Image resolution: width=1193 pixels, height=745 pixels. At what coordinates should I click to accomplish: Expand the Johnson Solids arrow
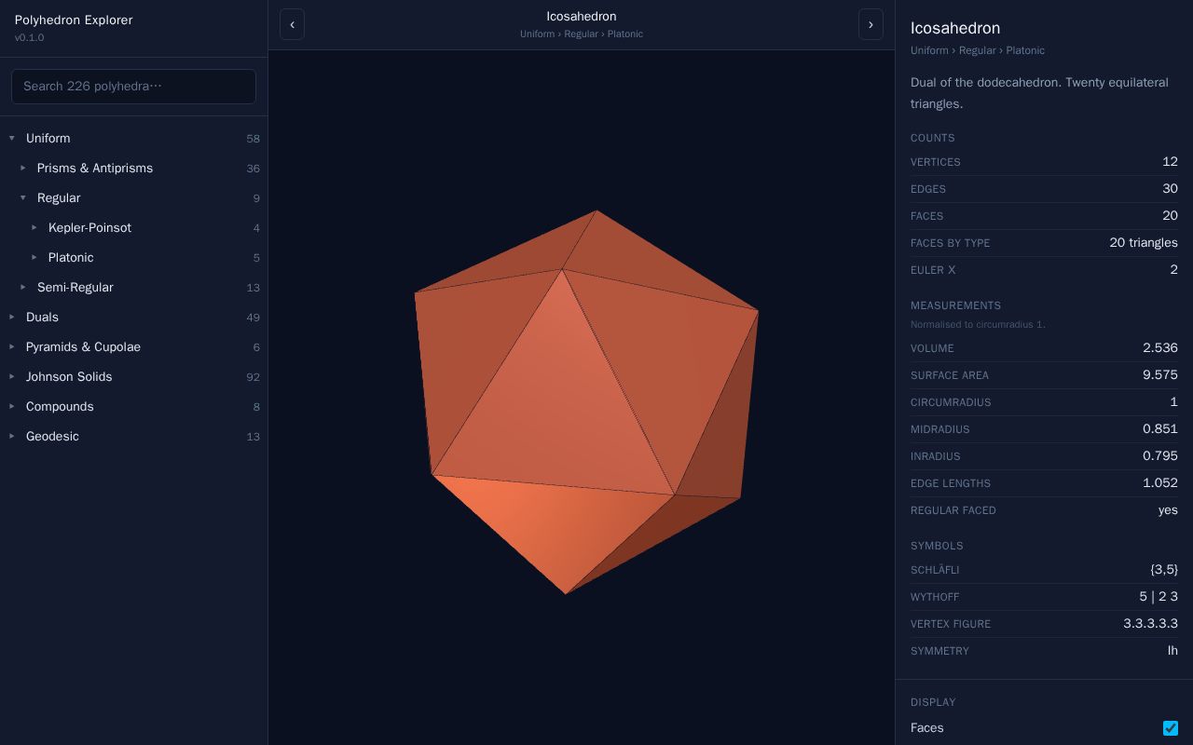point(12,377)
